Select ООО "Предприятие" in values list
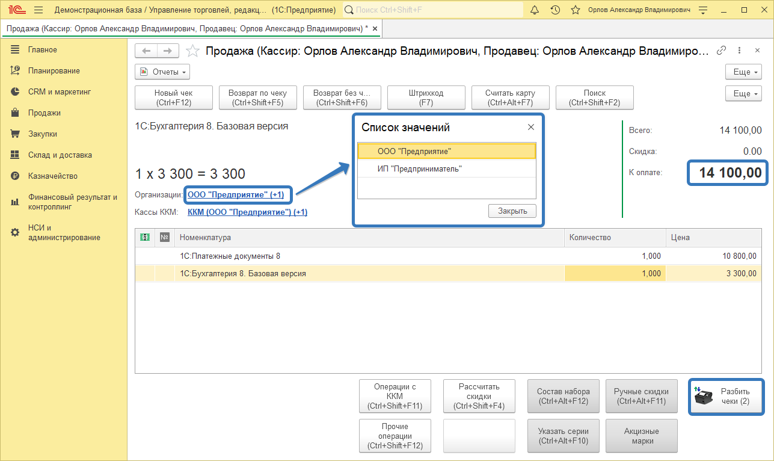This screenshot has height=461, width=774. [446, 151]
